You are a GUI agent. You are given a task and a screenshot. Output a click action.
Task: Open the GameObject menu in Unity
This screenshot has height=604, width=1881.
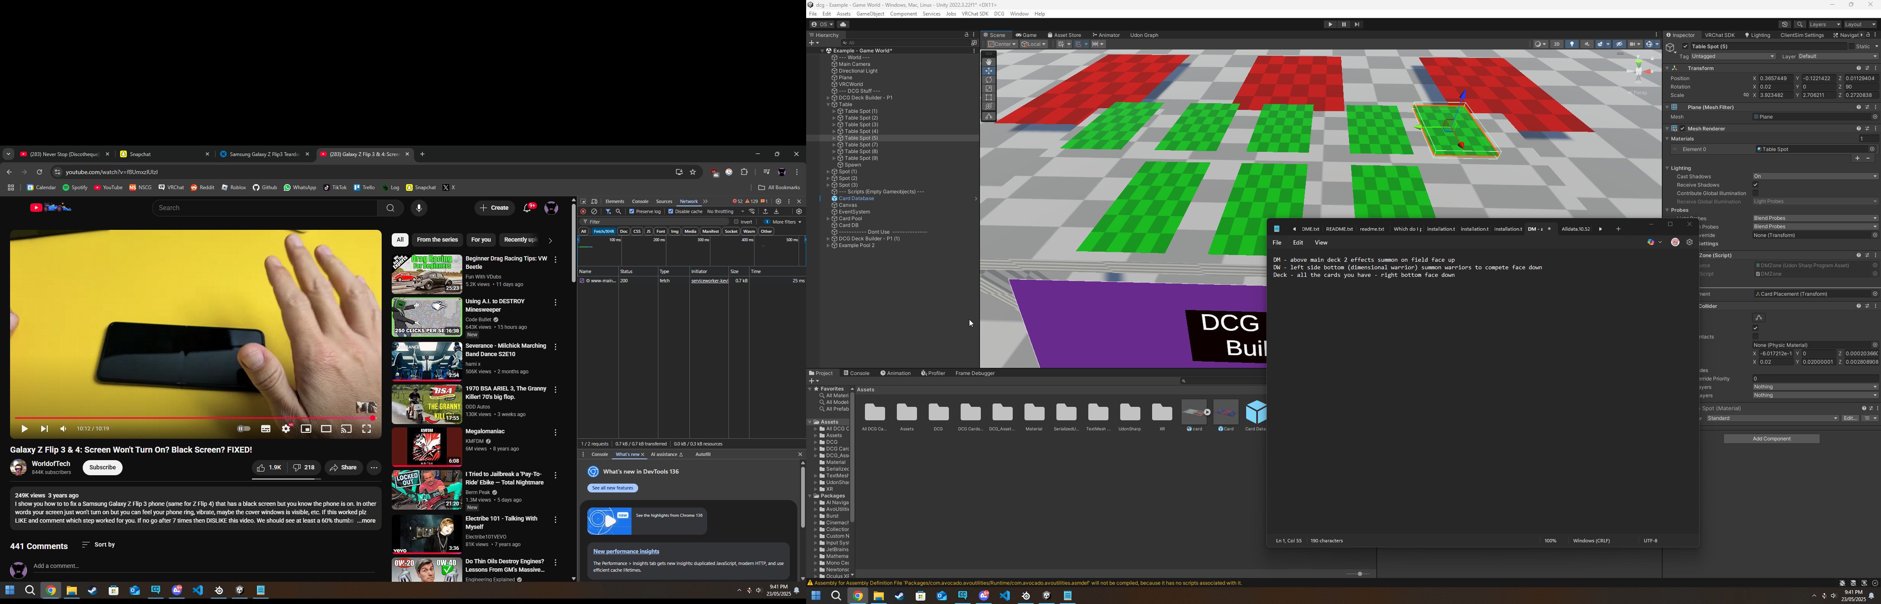tap(870, 14)
